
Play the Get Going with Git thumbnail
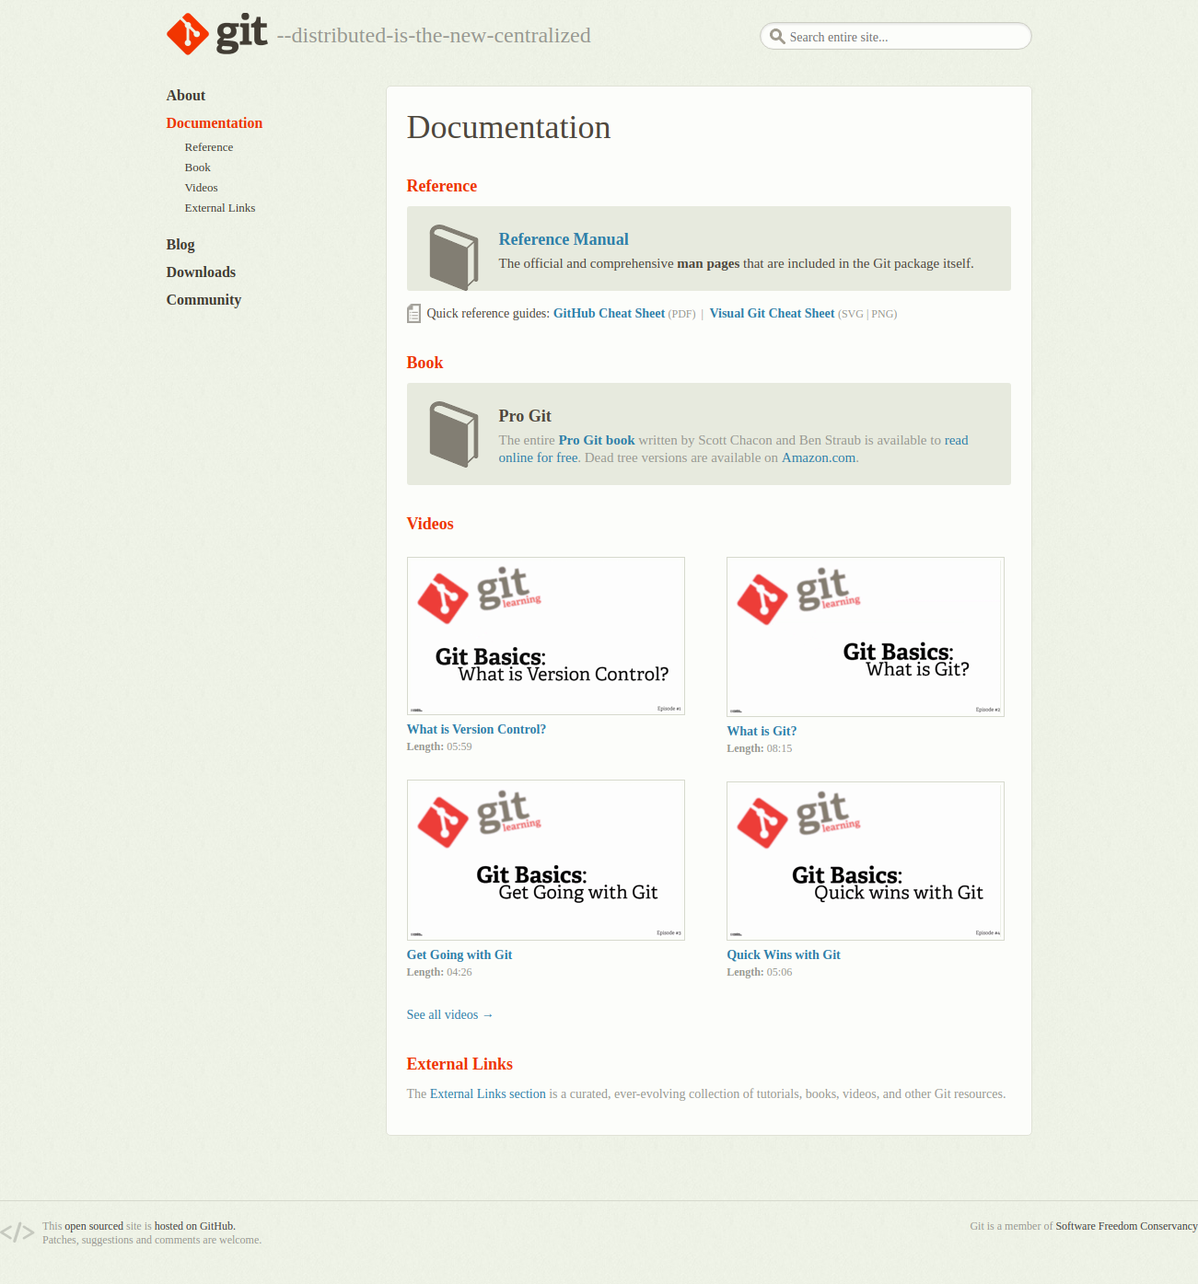546,860
